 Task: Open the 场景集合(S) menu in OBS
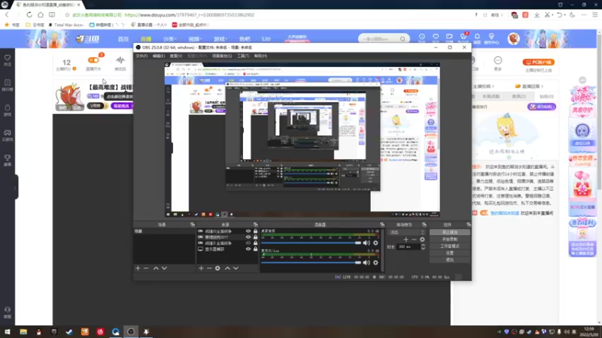pos(222,56)
